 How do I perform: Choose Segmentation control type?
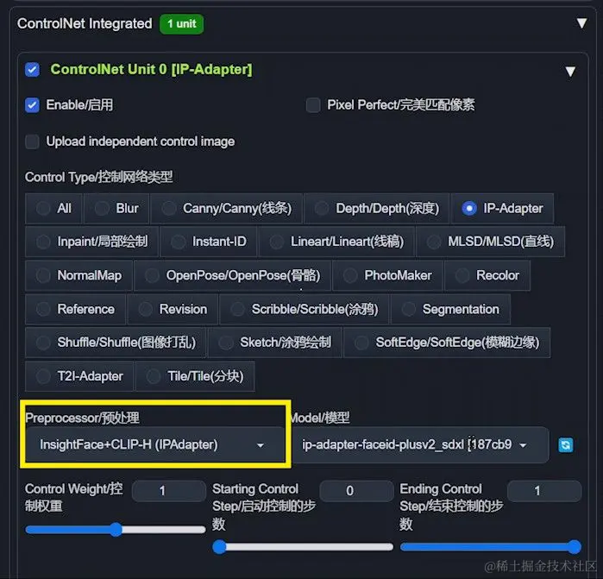click(450, 309)
